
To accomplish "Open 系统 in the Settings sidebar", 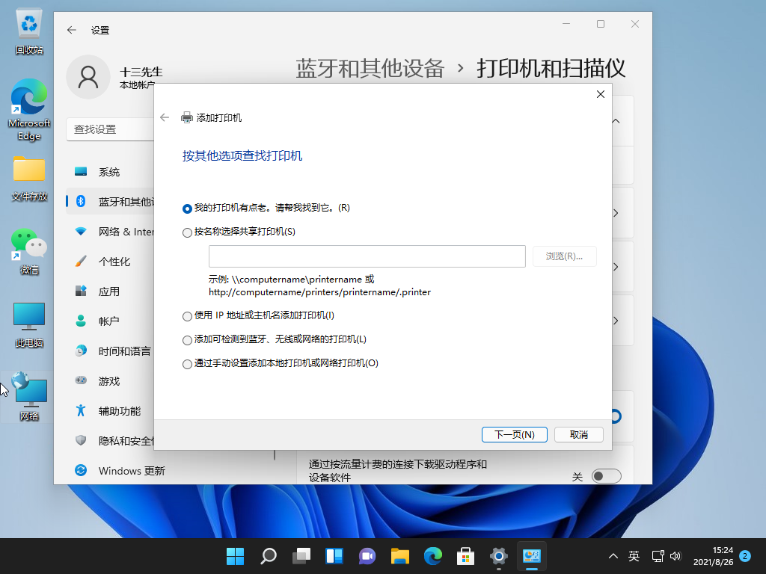I will point(109,172).
